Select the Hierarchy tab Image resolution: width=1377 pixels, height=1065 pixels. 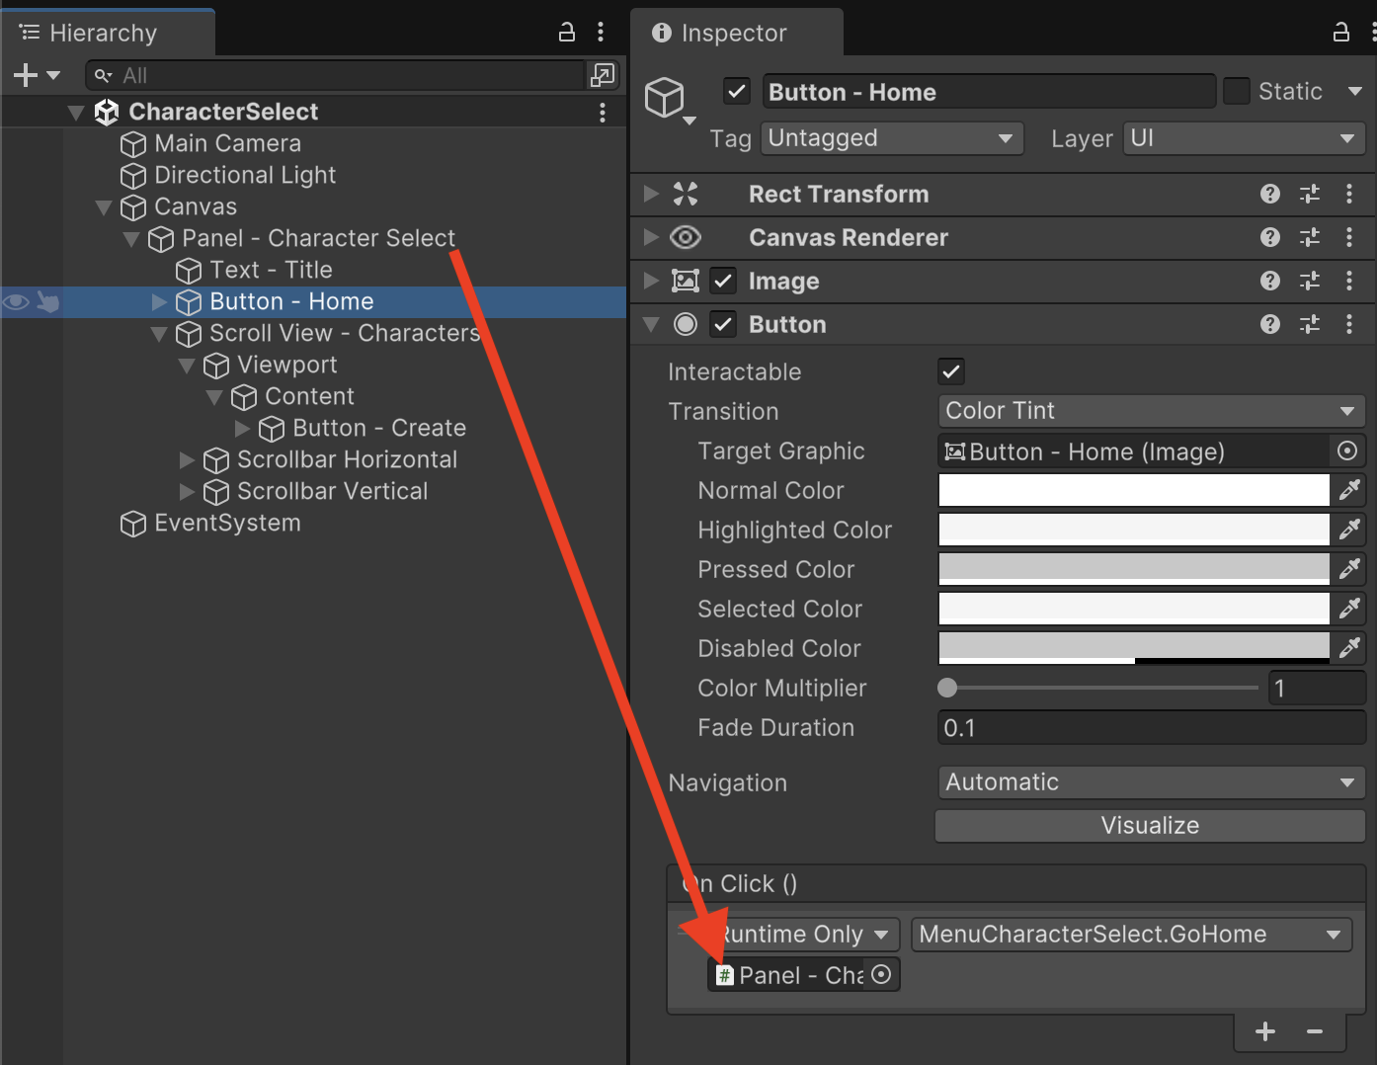click(103, 33)
